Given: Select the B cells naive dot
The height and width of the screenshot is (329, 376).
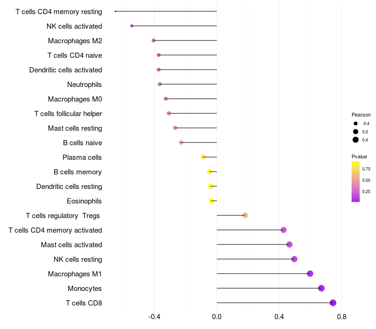Looking at the screenshot, I should (x=181, y=142).
